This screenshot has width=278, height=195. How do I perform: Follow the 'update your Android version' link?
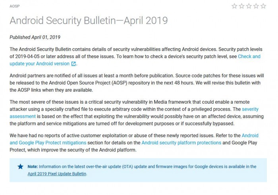click(x=40, y=64)
